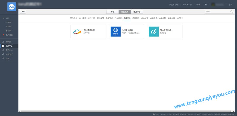Click 退出 to log out
Screen dimensions: 237x116
[x=230, y=5]
